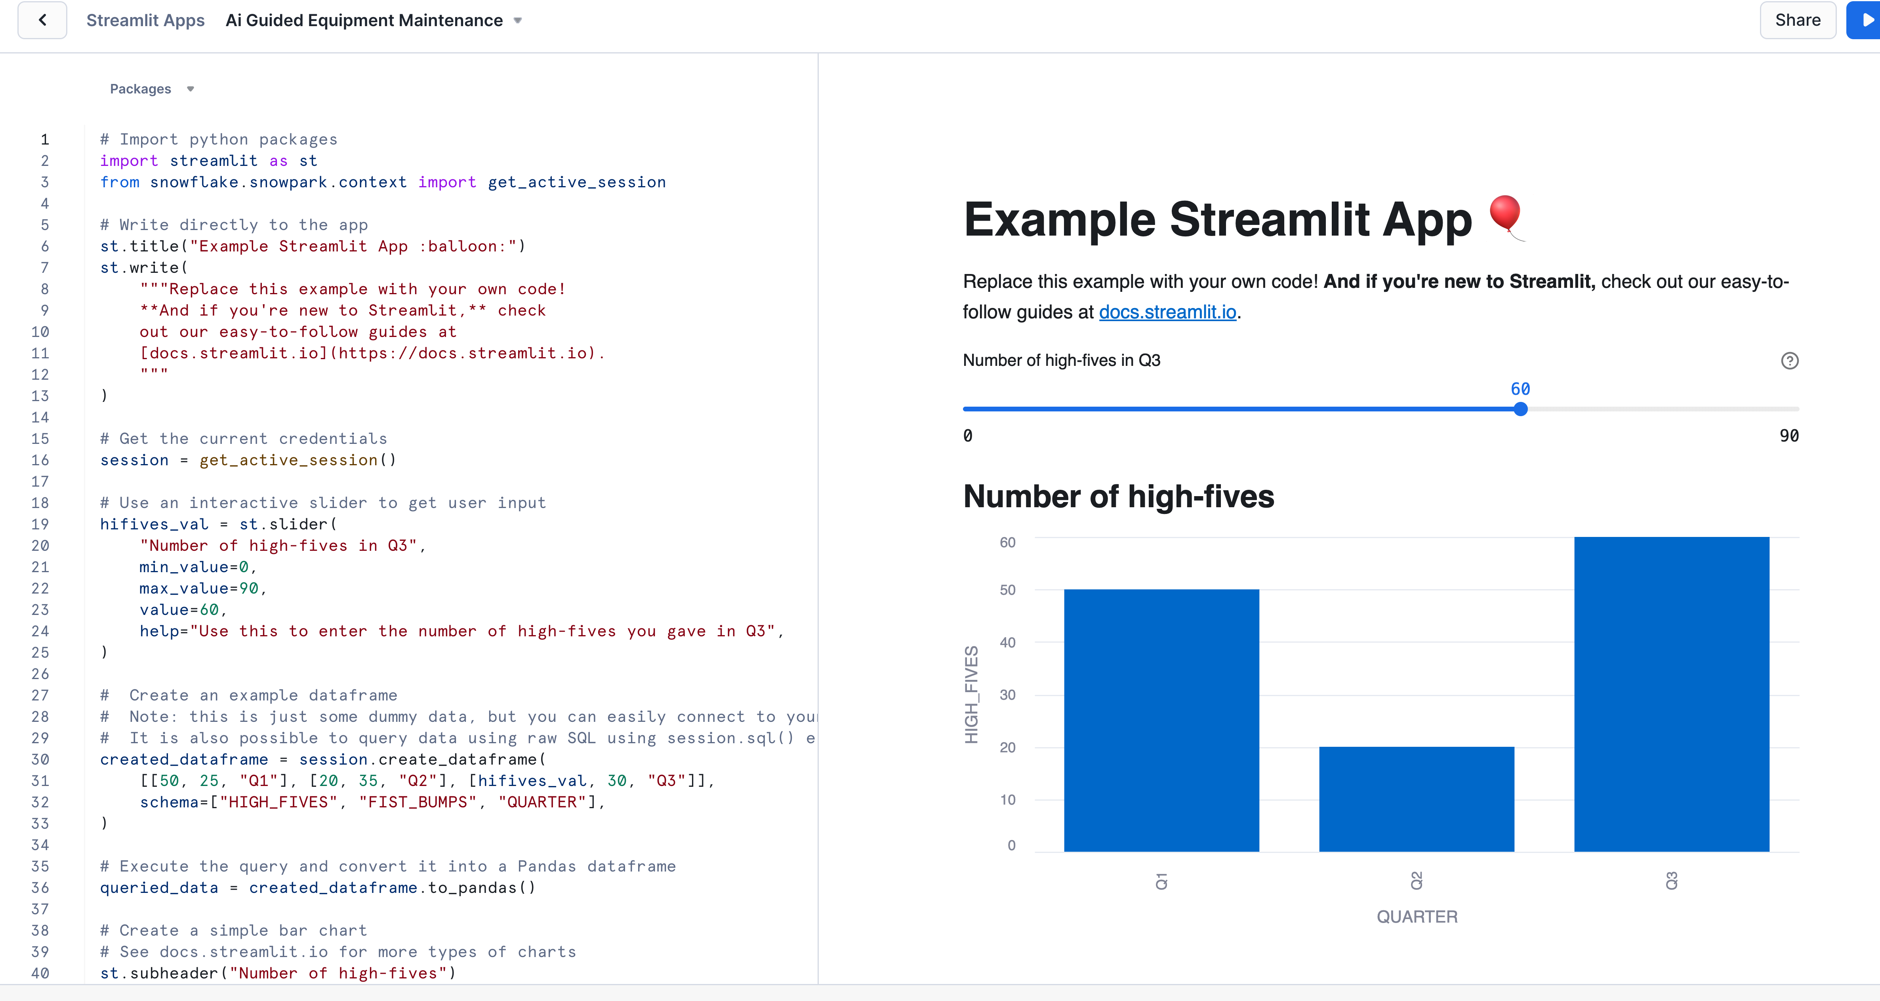Click line number 19 in the gutter
Image resolution: width=1880 pixels, height=1001 pixels.
[x=40, y=525]
